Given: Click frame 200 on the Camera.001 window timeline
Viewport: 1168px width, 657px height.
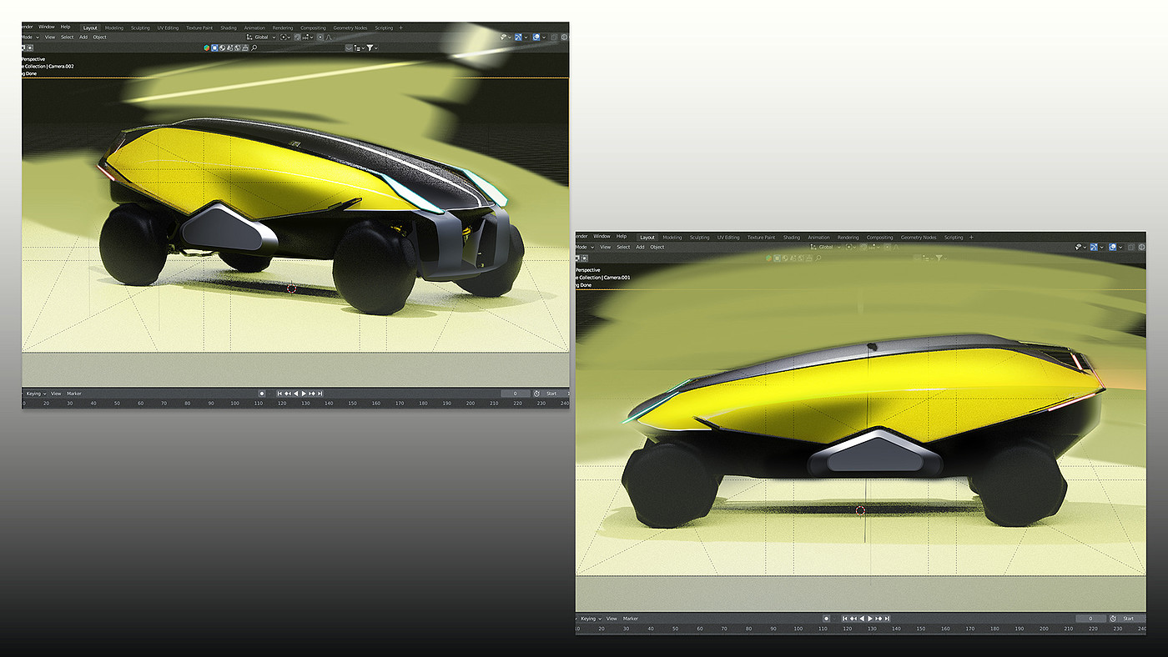Looking at the screenshot, I should click(x=1045, y=629).
